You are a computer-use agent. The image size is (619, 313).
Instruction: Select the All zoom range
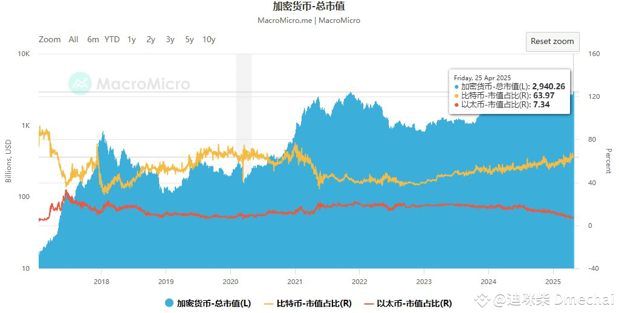point(73,39)
